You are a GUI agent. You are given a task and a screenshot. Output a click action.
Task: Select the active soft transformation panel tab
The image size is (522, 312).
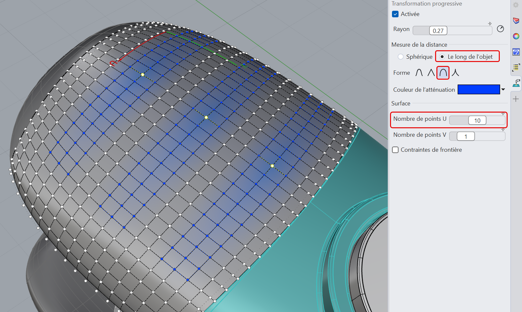516,83
